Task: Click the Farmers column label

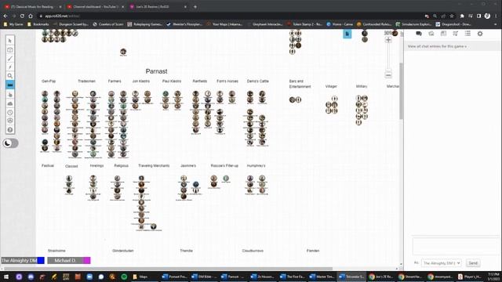Action: [x=115, y=81]
